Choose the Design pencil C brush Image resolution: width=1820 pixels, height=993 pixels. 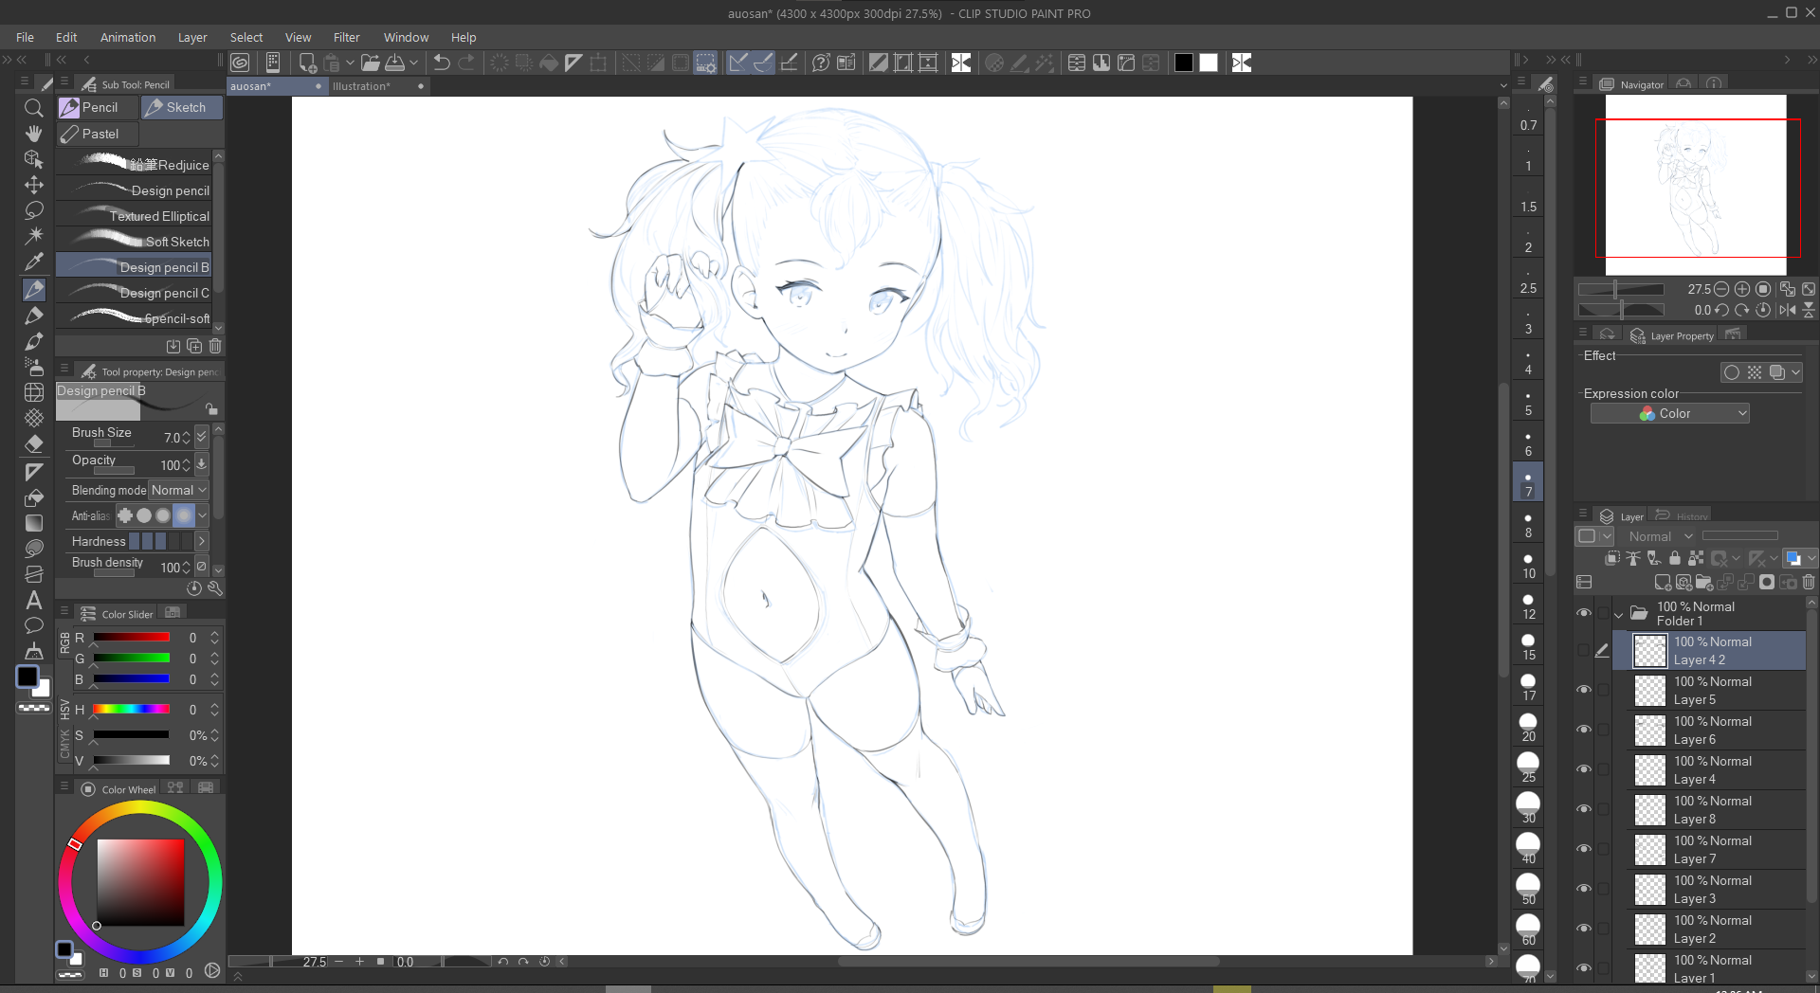point(134,293)
